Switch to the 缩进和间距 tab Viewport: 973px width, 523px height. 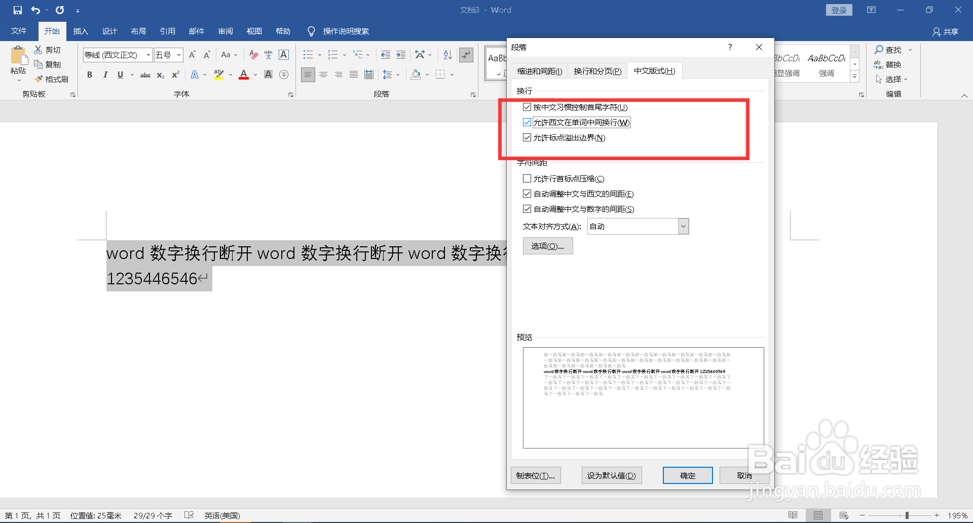(x=539, y=70)
